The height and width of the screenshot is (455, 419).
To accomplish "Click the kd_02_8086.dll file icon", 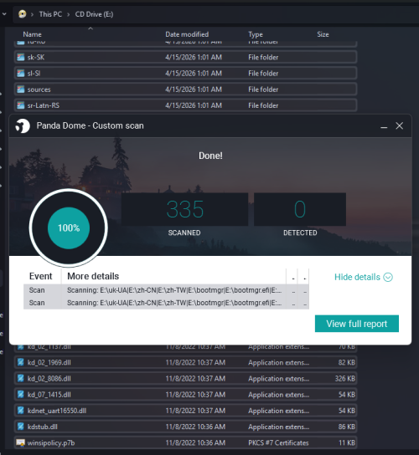I will tap(20, 378).
